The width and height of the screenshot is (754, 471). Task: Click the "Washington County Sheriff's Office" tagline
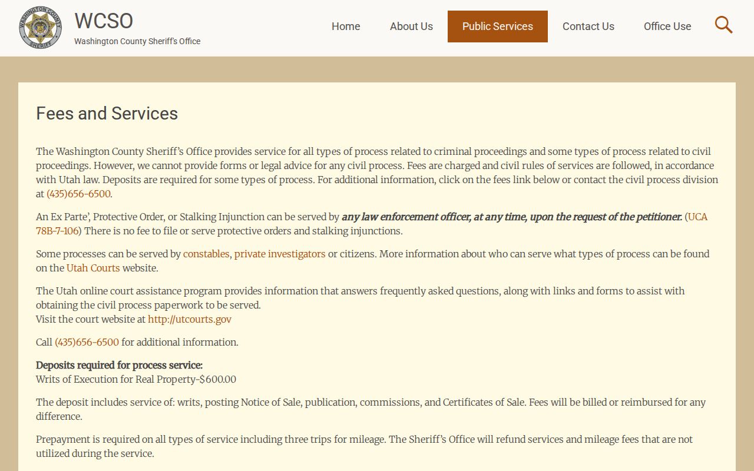[137, 41]
